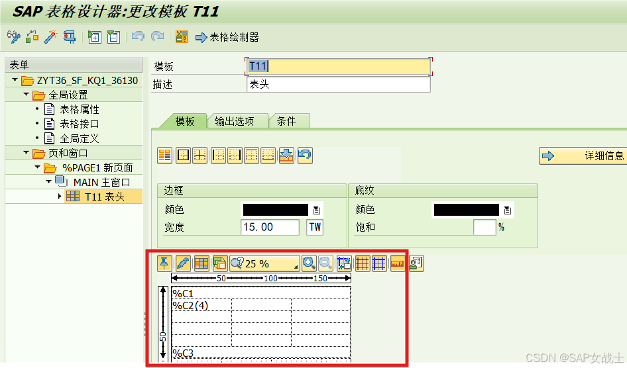This screenshot has height=368, width=627.
Task: Click the Display/Change glasses-and-pencil toolbar icon
Action: click(x=14, y=37)
